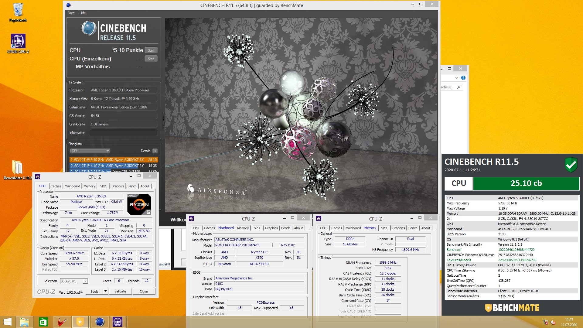The height and width of the screenshot is (328, 583).
Task: Open About tab in Memory CPU-Z window
Action: tap(426, 228)
